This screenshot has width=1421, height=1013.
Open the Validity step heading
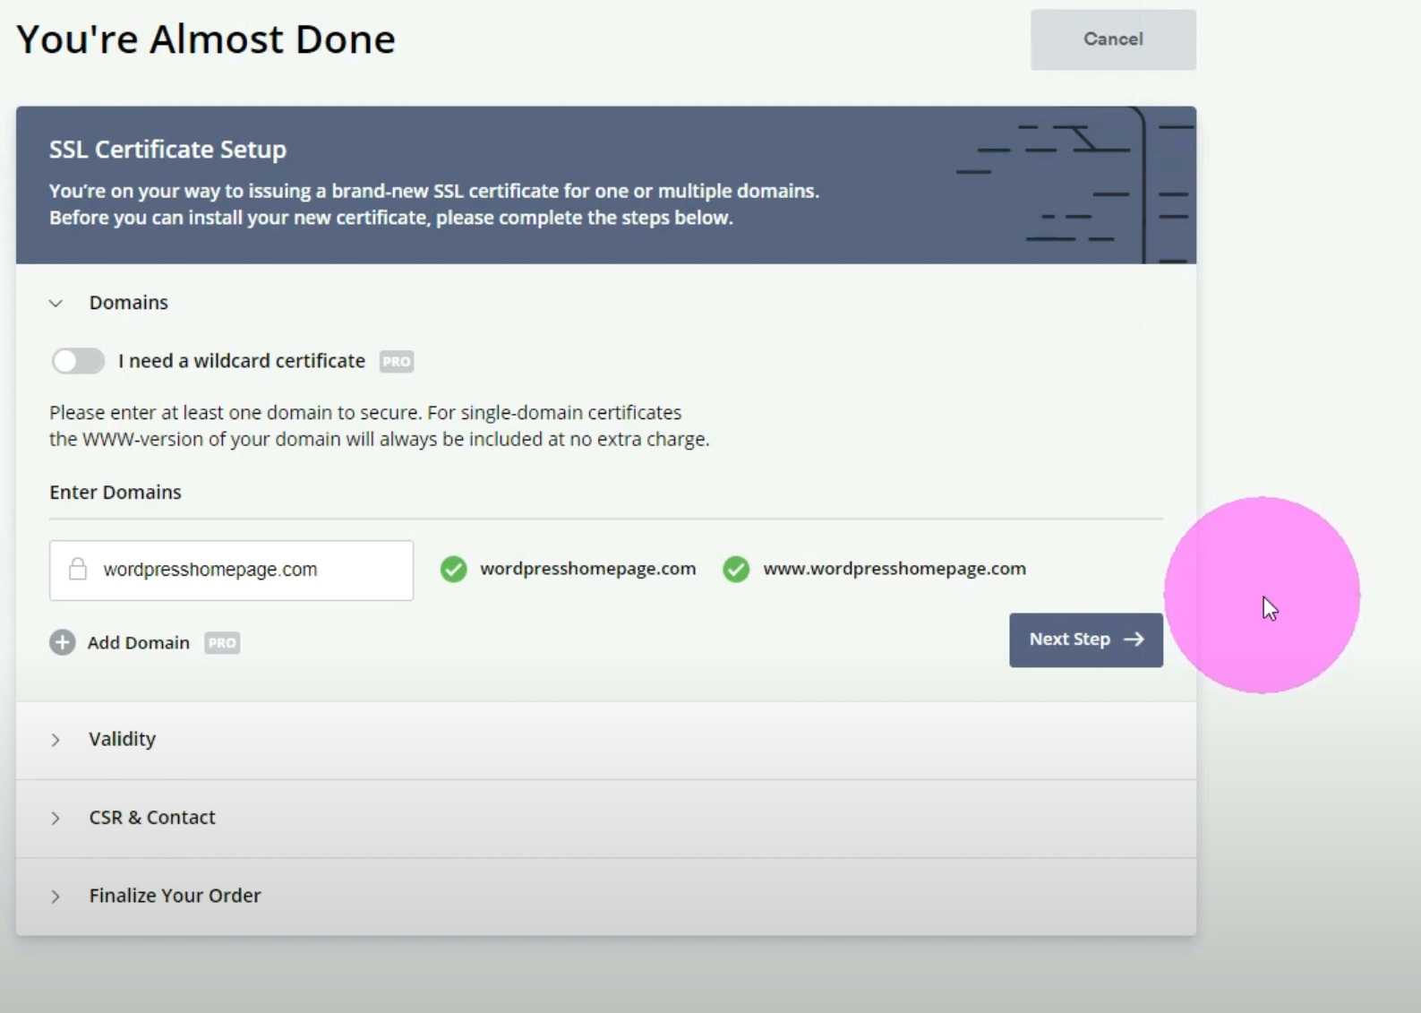click(123, 739)
